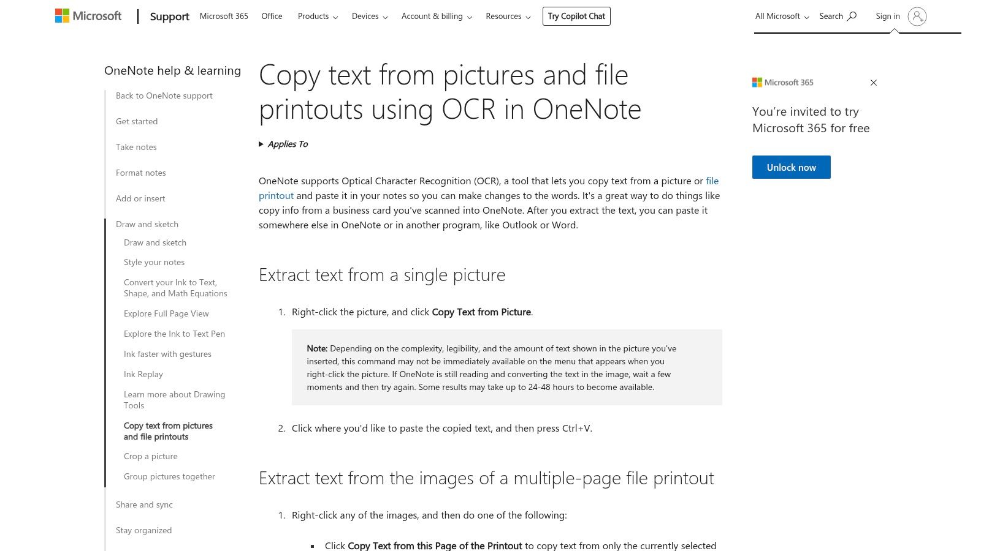Viewport: 981px width, 551px height.
Task: Click the Microsoft logo
Action: click(88, 15)
